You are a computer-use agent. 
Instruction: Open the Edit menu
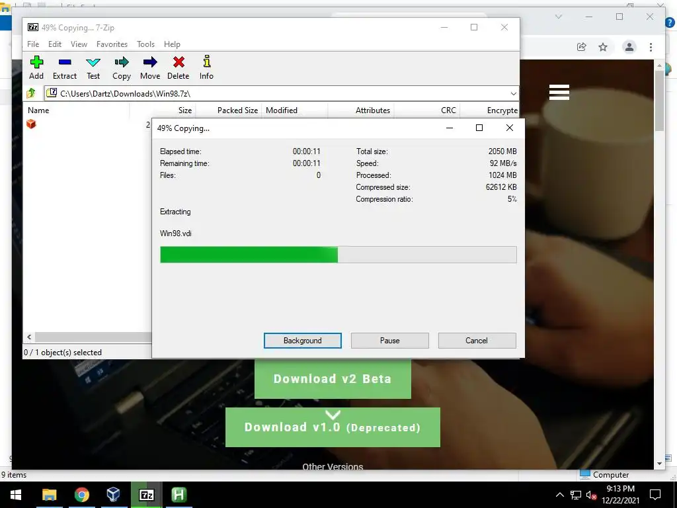point(54,44)
